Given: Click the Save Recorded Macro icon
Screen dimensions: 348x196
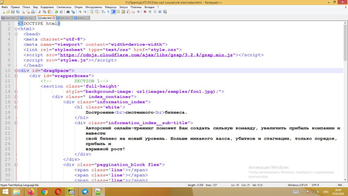Looking at the screenshot, I should [x=165, y=12].
